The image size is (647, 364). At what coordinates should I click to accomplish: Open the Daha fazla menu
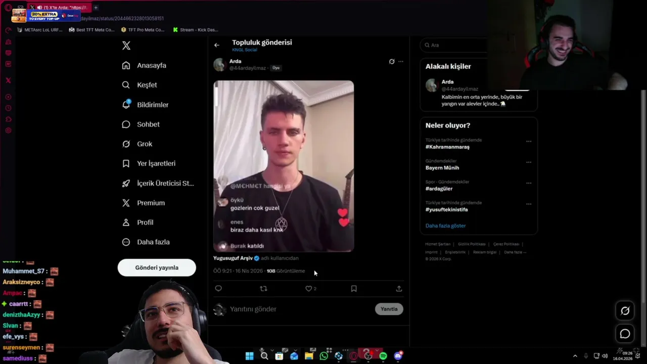146,242
